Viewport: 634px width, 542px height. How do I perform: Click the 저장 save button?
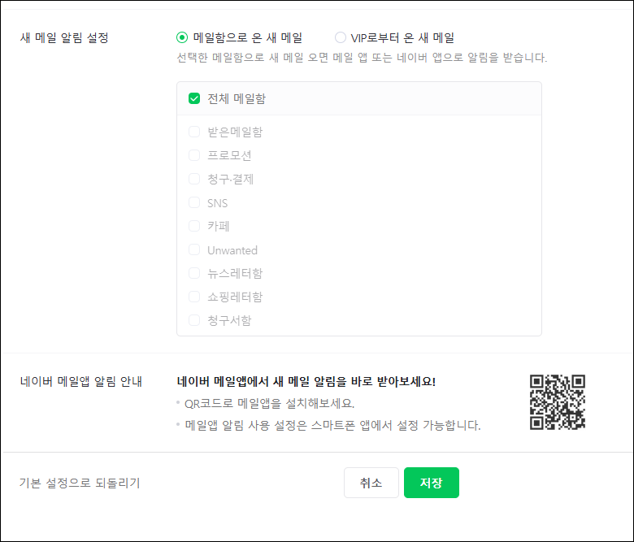coord(432,483)
